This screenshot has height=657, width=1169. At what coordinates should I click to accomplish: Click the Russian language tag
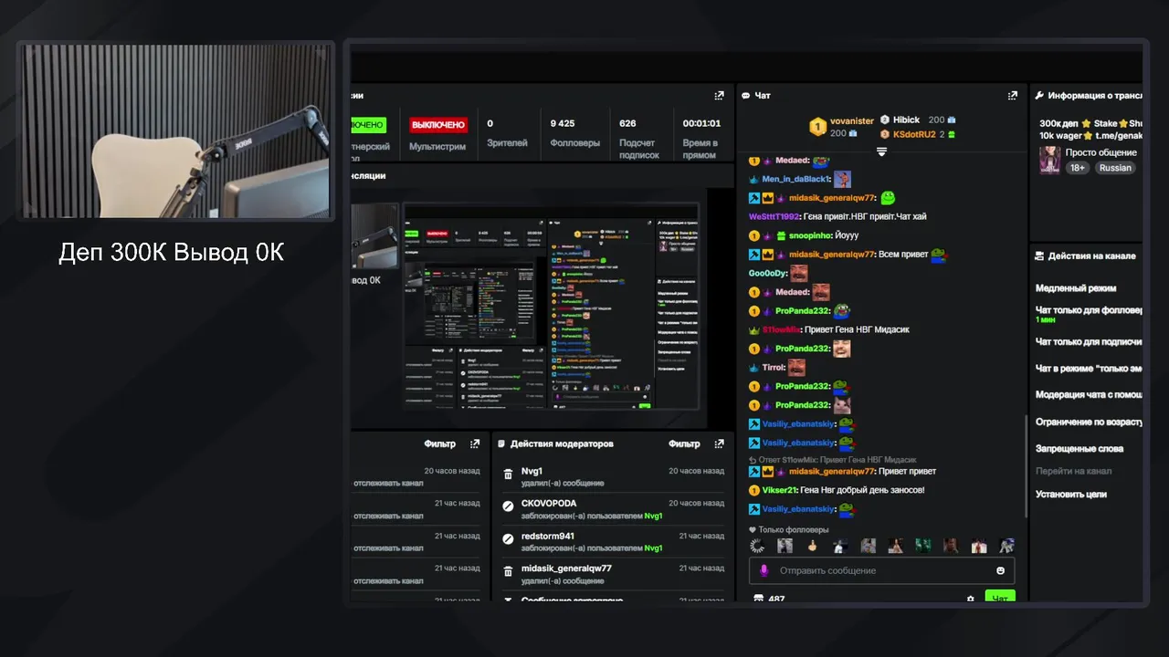coord(1115,168)
